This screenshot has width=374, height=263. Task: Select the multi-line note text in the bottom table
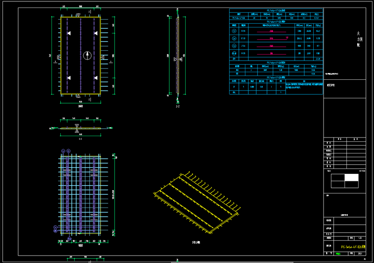point(304,86)
